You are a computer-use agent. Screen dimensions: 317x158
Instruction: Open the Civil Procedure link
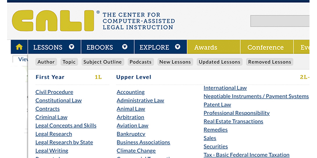click(x=54, y=92)
